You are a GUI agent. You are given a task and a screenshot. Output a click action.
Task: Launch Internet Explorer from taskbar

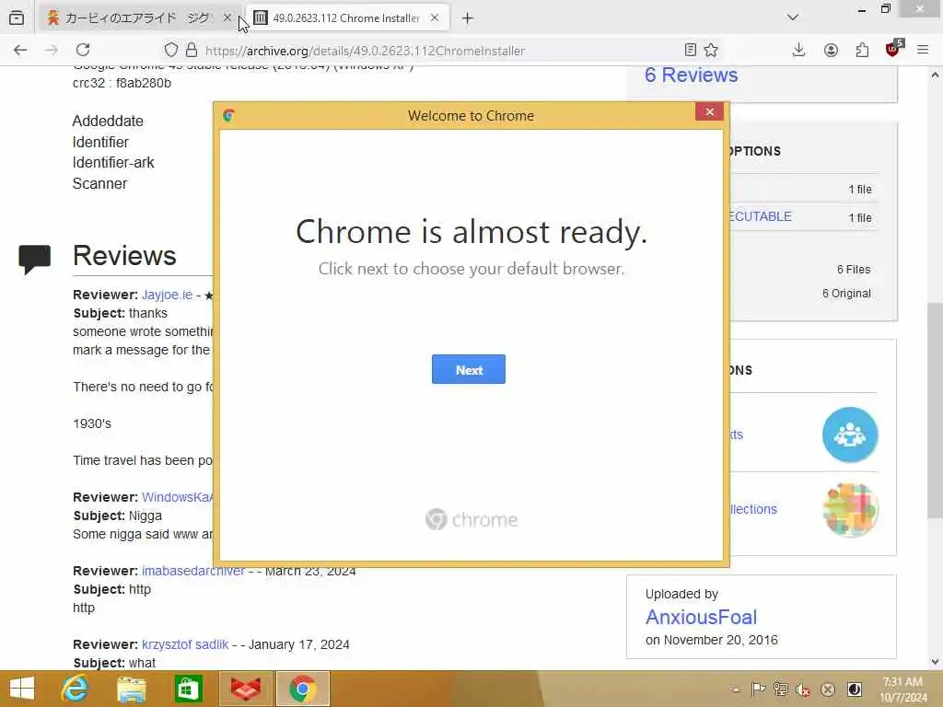76,689
